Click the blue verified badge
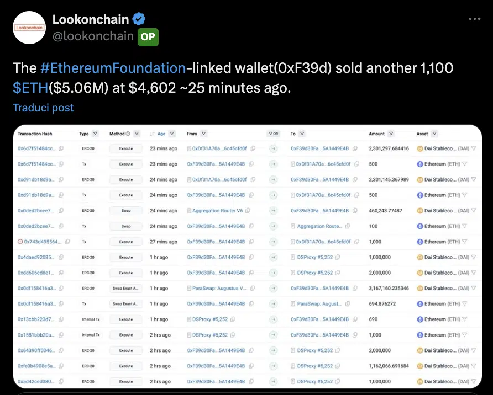Screen dimensions: 493x395 click(139, 19)
